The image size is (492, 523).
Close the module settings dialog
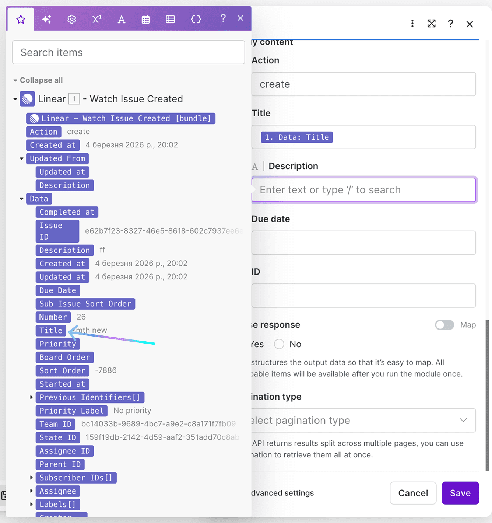click(470, 24)
